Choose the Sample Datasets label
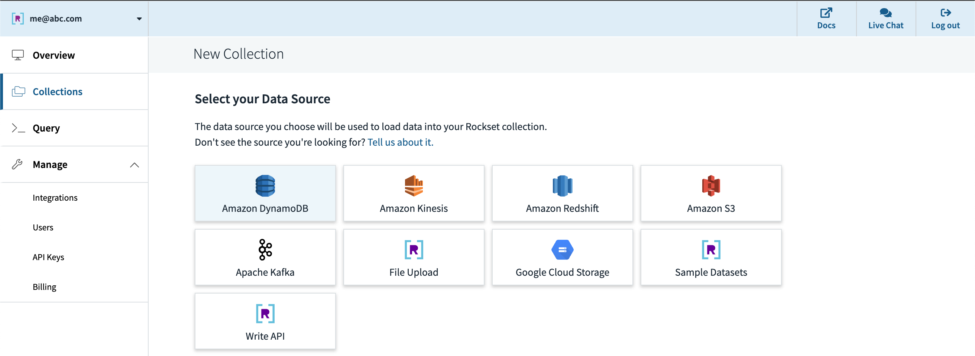975x356 pixels. click(711, 272)
